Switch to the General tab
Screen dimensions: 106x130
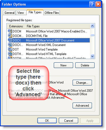(9, 13)
